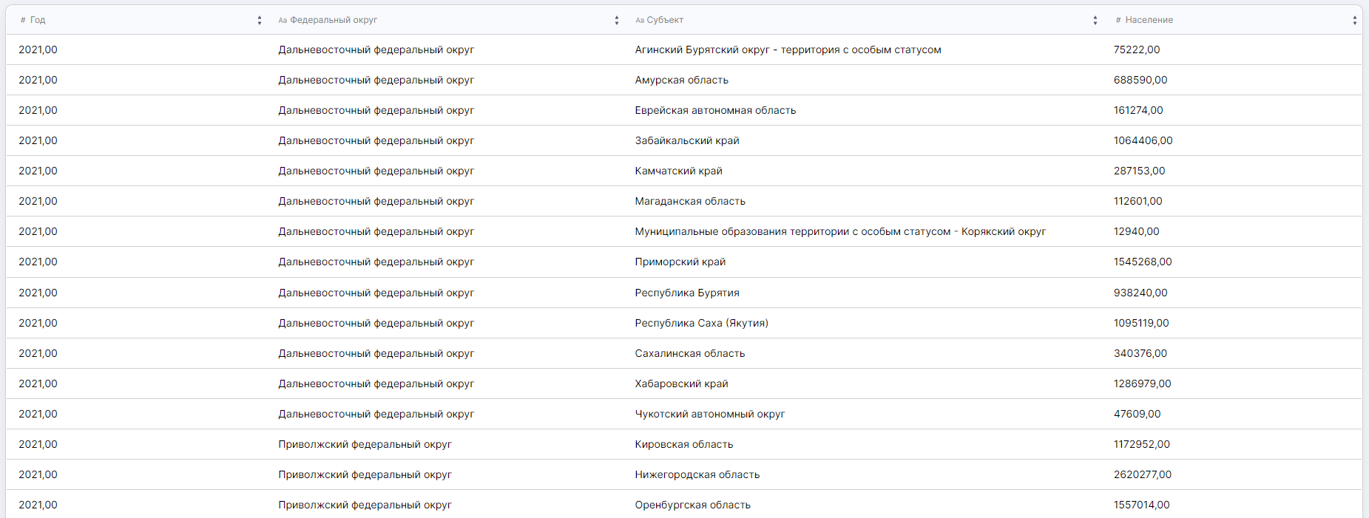Sort by Федеральный округ using its arrows
The width and height of the screenshot is (1369, 518).
pyautogui.click(x=617, y=21)
